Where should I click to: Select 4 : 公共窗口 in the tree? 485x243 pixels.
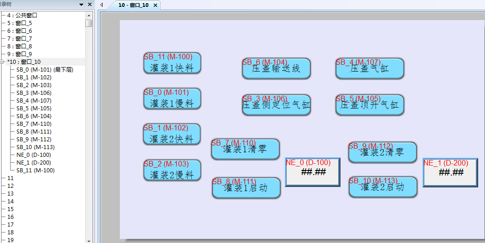tap(22, 15)
